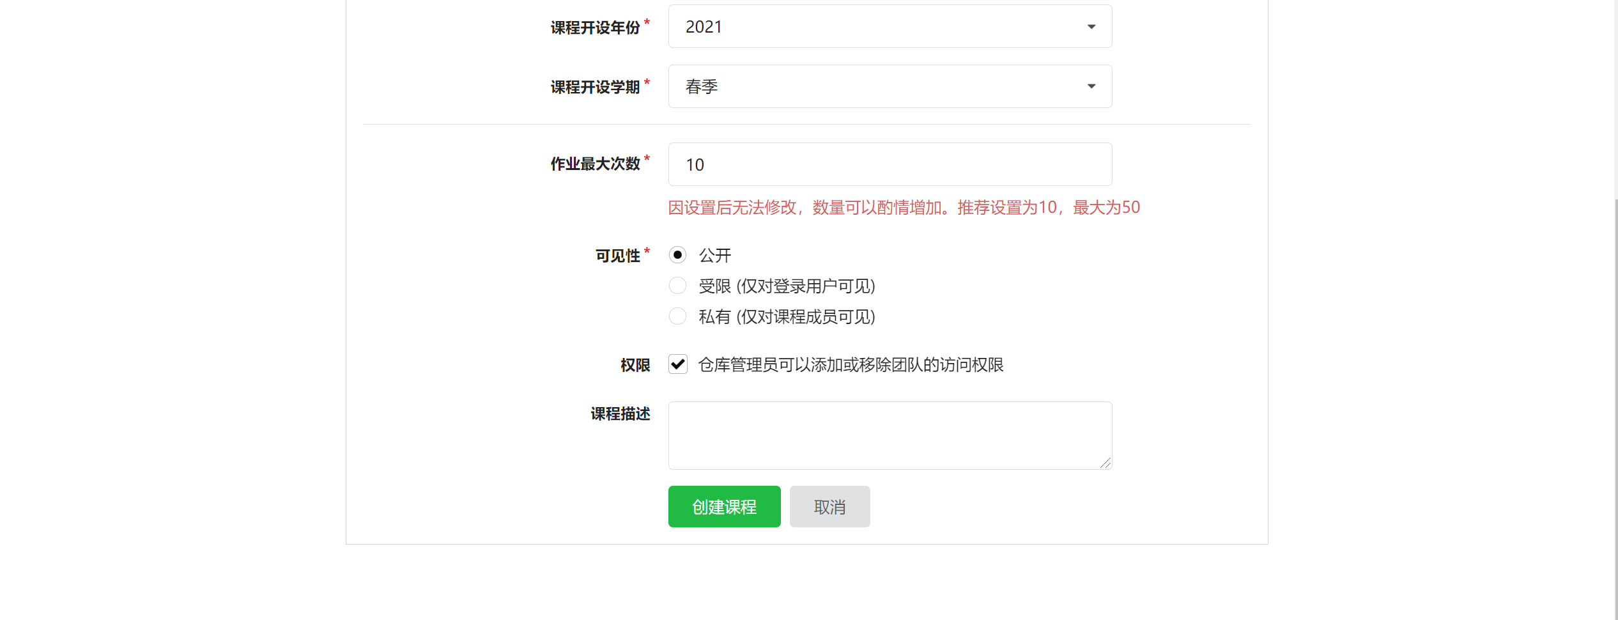This screenshot has height=620, width=1618.
Task: Select the 私有 radio button circle
Action: click(677, 316)
